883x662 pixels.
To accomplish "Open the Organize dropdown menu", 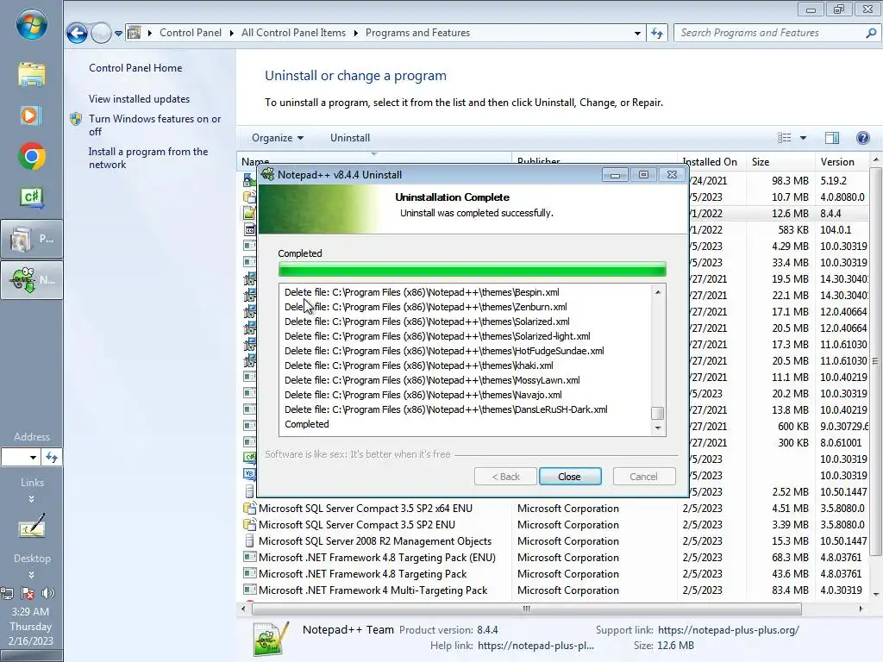I will (x=278, y=138).
